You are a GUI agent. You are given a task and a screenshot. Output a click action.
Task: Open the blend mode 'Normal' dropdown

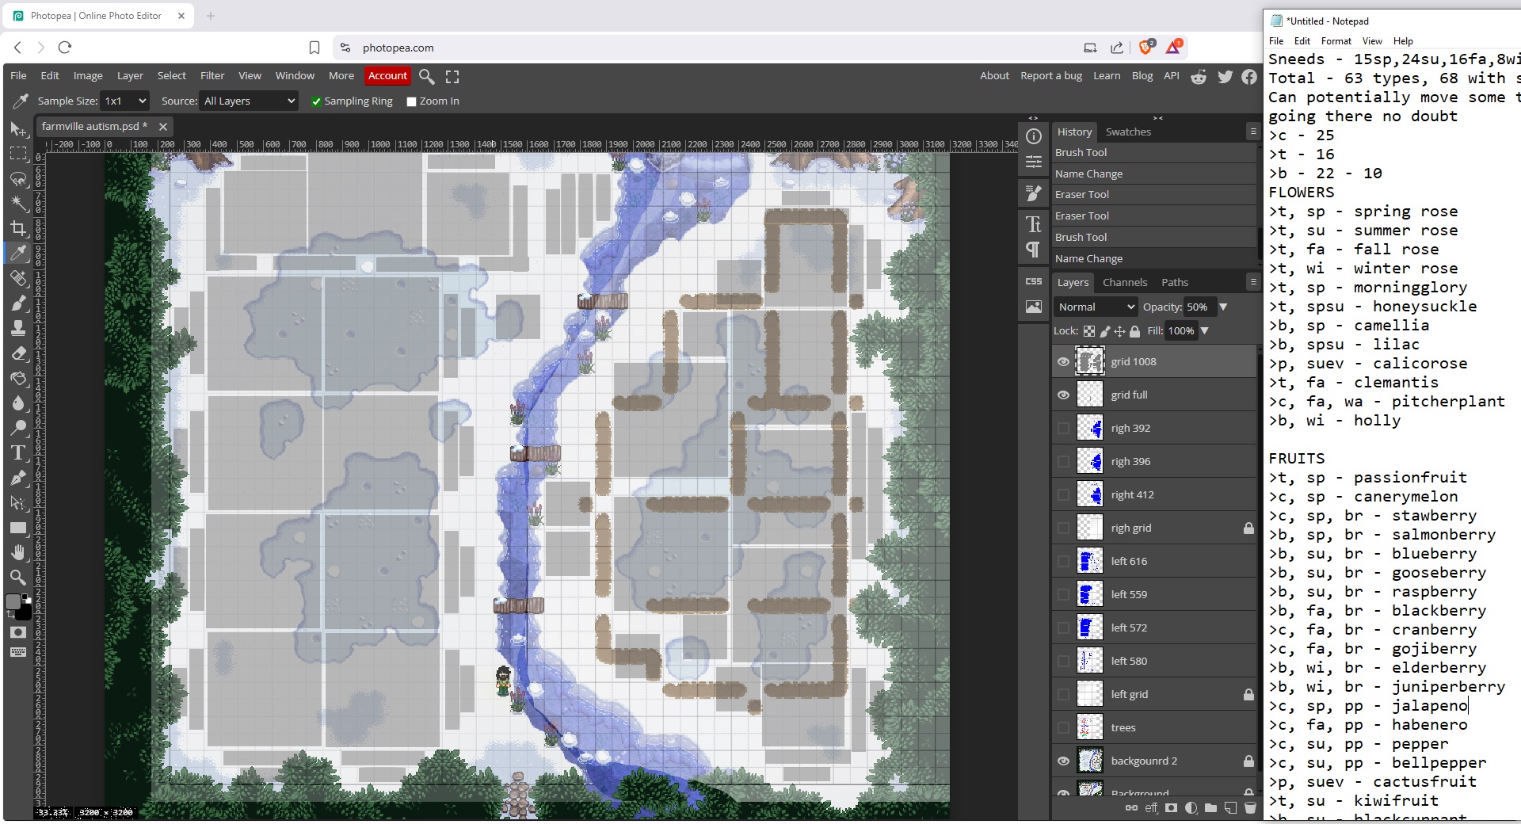coord(1096,307)
